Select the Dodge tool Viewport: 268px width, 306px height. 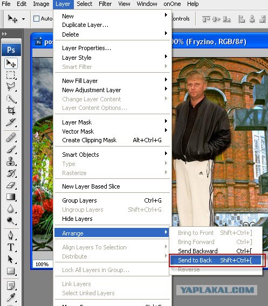[11, 220]
